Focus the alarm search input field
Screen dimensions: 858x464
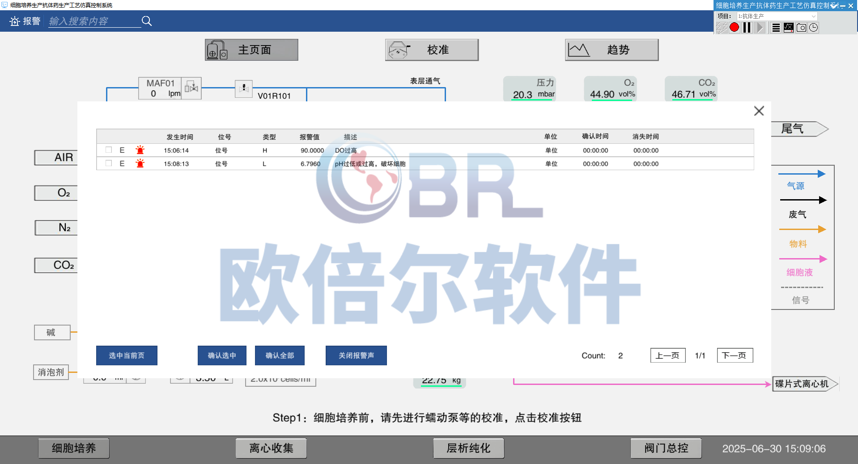94,21
